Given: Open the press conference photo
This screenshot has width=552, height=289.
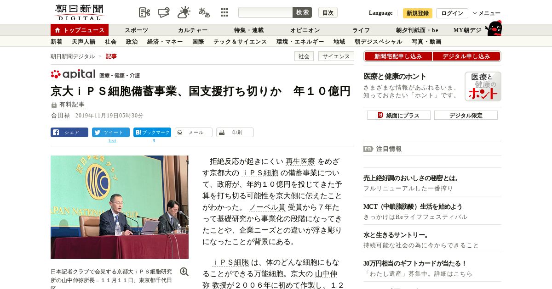Looking at the screenshot, I should [120, 207].
